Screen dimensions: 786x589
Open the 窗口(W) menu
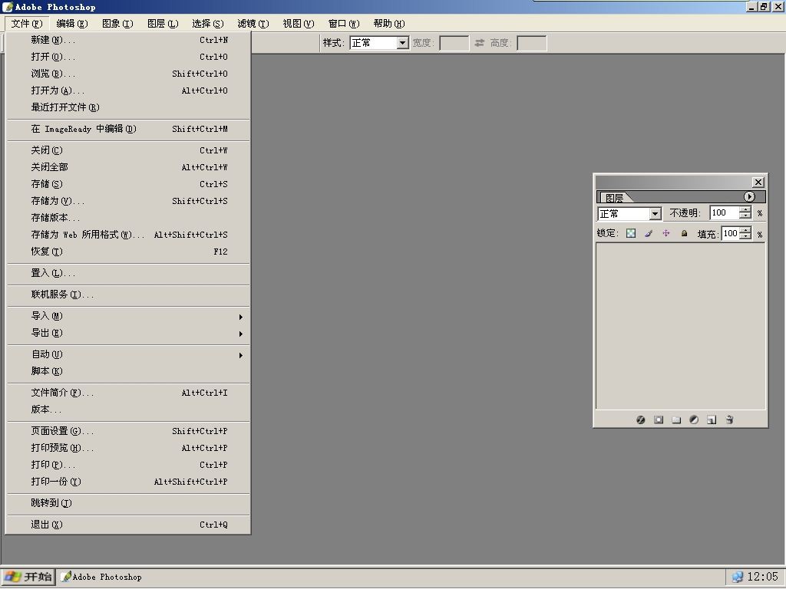[344, 24]
